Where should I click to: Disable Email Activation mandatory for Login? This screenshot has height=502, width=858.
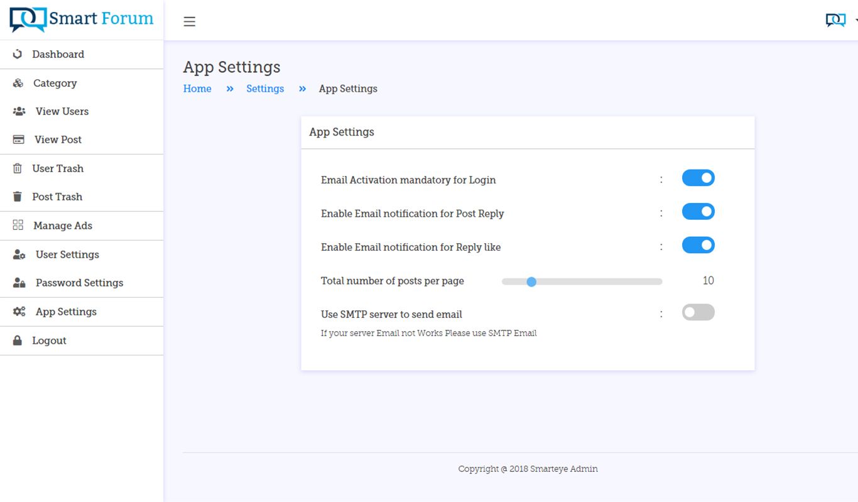tap(698, 178)
